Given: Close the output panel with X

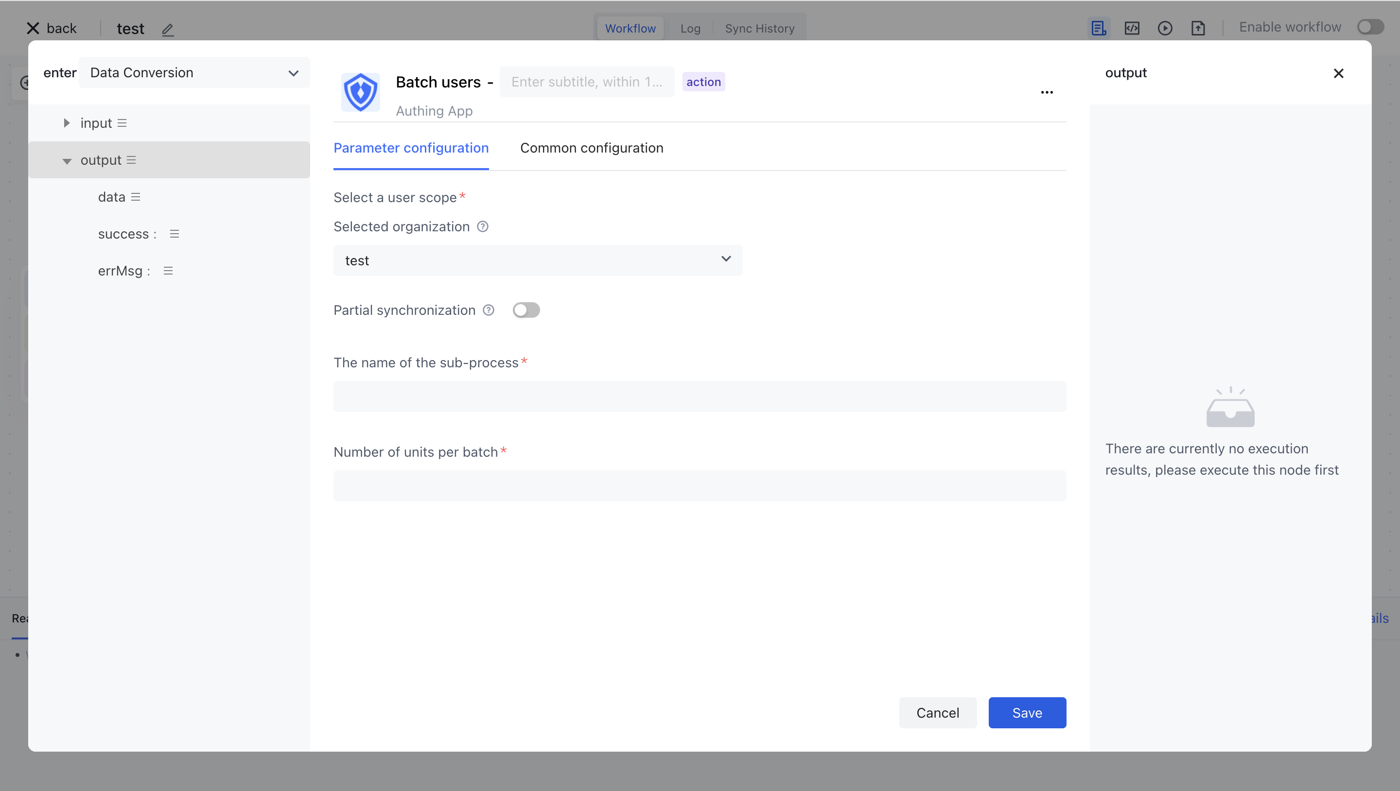Looking at the screenshot, I should (1338, 73).
